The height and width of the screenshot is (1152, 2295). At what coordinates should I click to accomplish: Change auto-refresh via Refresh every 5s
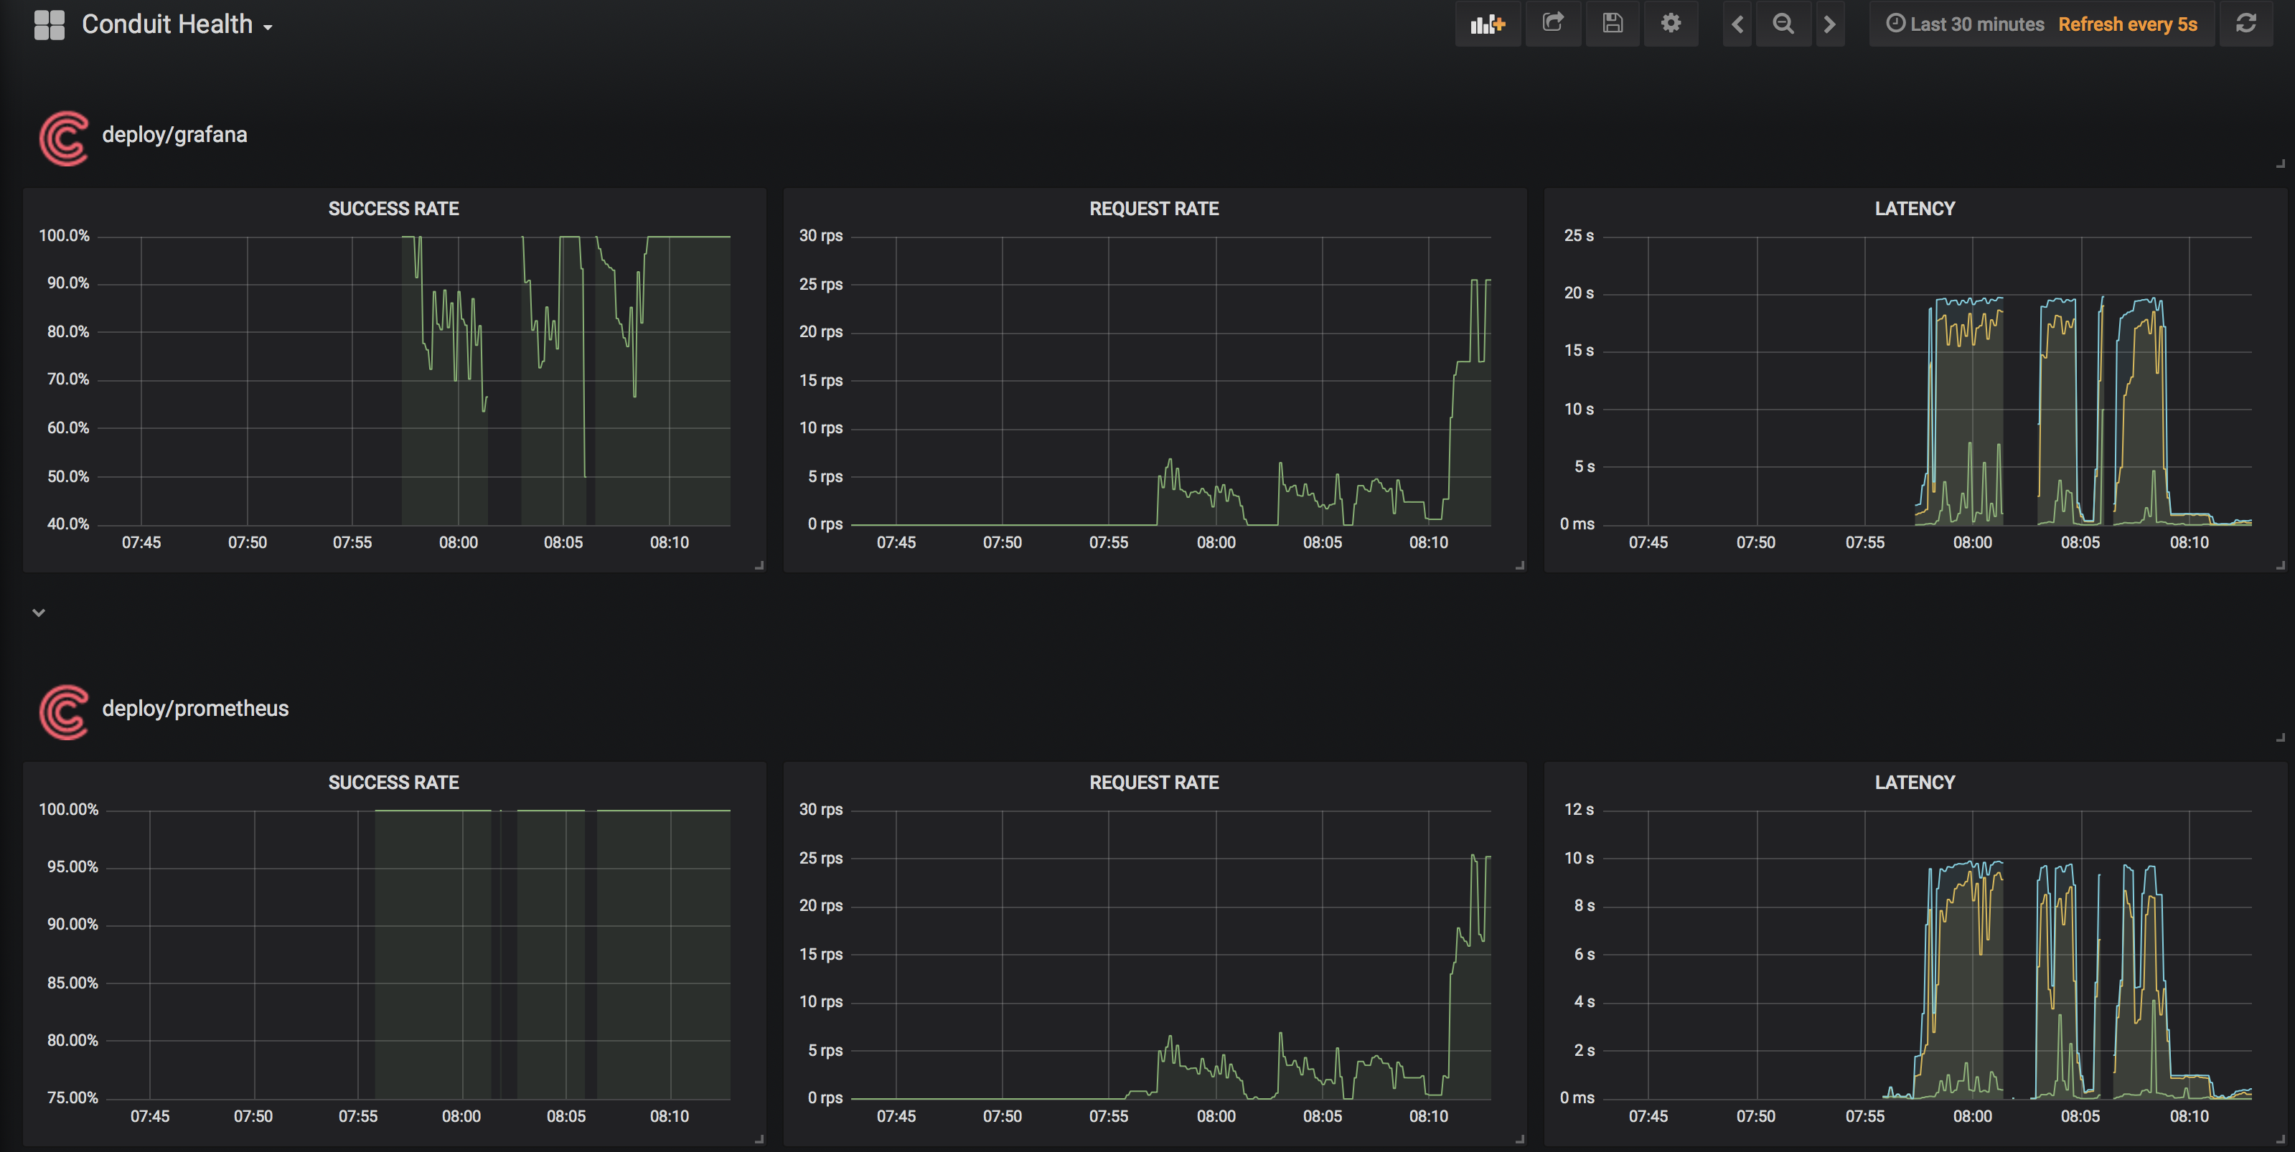click(2128, 24)
